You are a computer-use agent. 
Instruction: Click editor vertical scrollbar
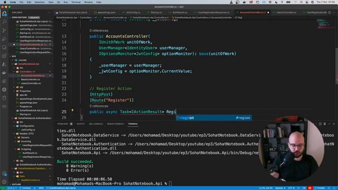[x=336, y=65]
